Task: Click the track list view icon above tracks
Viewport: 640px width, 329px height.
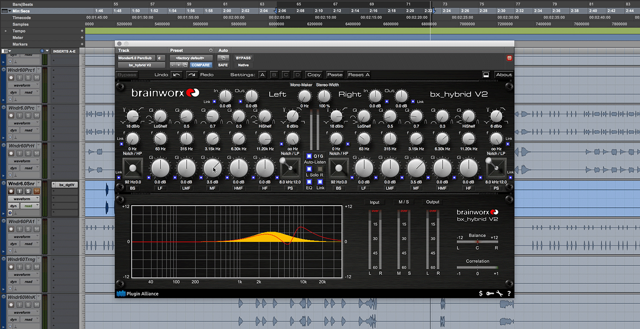Action: [x=5, y=51]
